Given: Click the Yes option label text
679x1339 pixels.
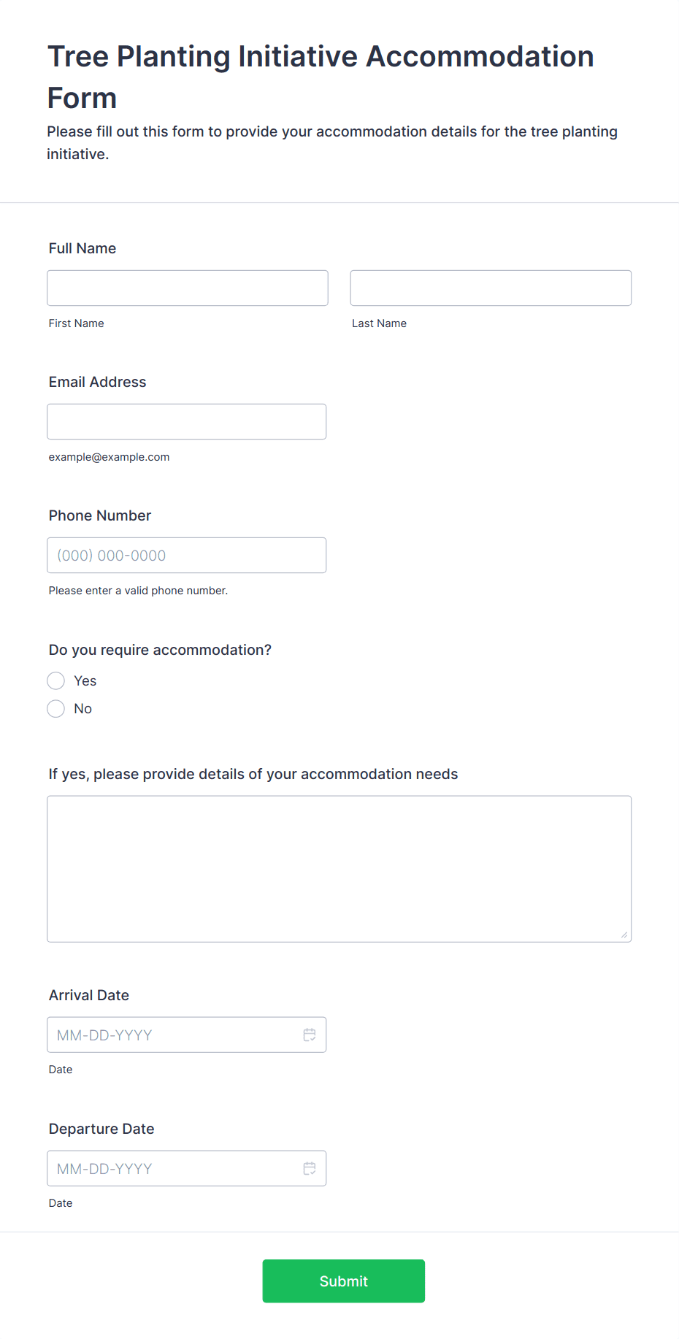Looking at the screenshot, I should [x=85, y=681].
